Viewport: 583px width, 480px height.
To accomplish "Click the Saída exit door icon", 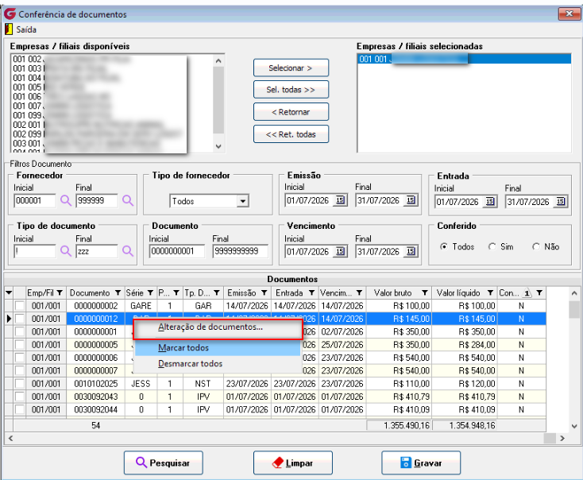I will pos(8,29).
